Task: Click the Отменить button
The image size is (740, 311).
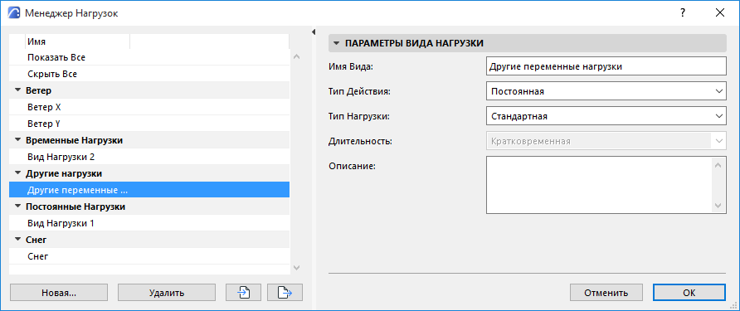Action: pos(606,293)
